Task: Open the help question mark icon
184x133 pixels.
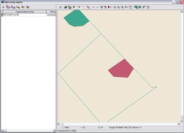Action: 148,7
